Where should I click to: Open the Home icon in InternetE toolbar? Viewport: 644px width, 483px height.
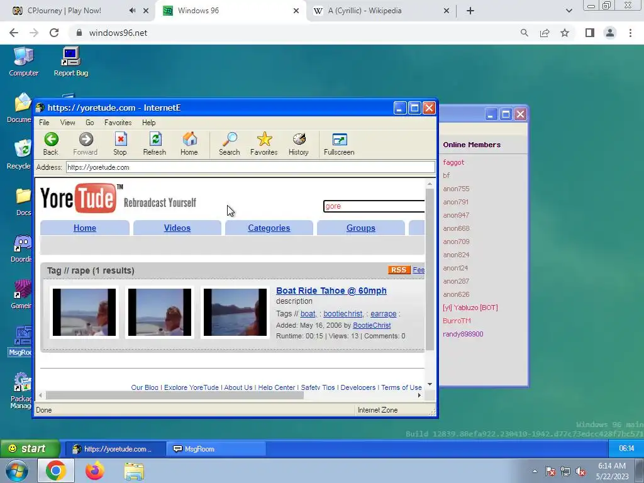(189, 144)
